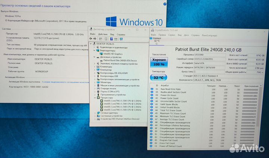The width and height of the screenshot is (269, 158).
Task: Open Файл menu in Device Manager
Action: 93,34
